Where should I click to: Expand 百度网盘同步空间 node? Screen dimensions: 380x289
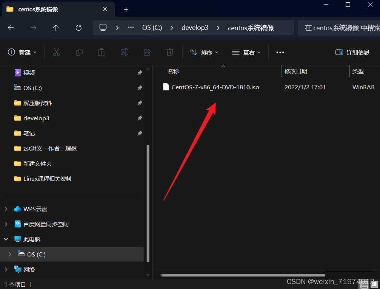6,224
